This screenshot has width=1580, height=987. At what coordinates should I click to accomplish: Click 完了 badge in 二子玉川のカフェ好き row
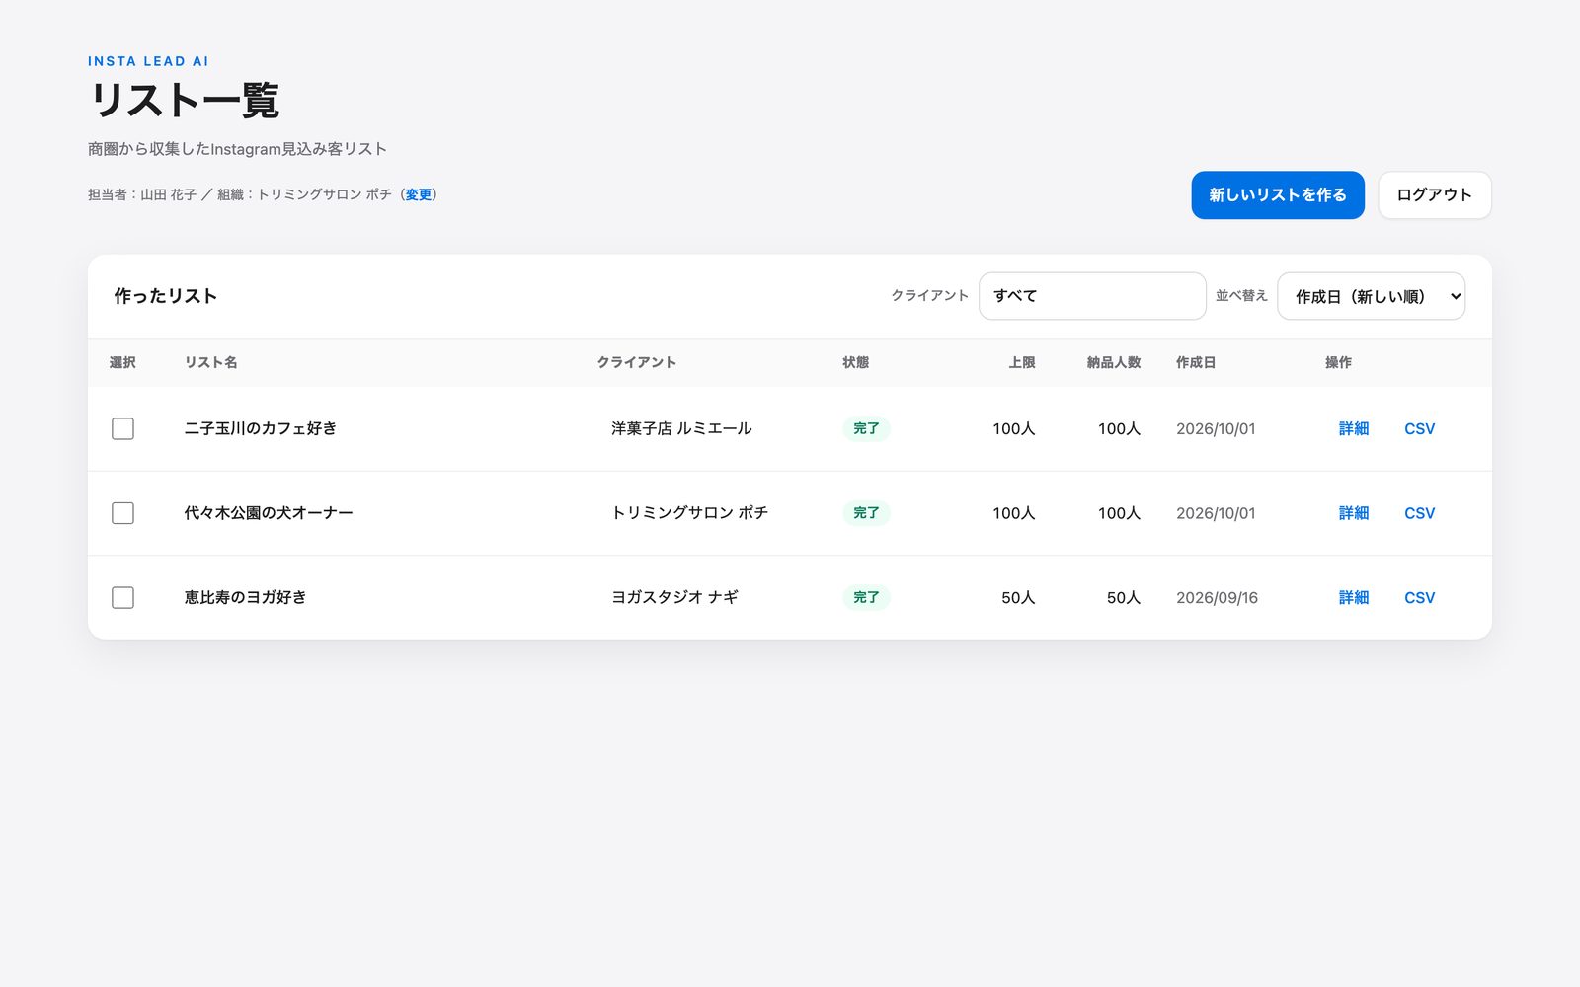[x=866, y=428]
